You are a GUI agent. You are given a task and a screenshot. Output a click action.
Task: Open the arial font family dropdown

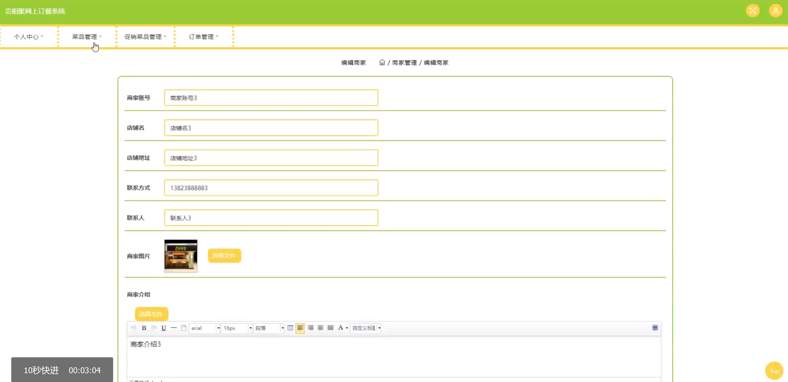[205, 328]
